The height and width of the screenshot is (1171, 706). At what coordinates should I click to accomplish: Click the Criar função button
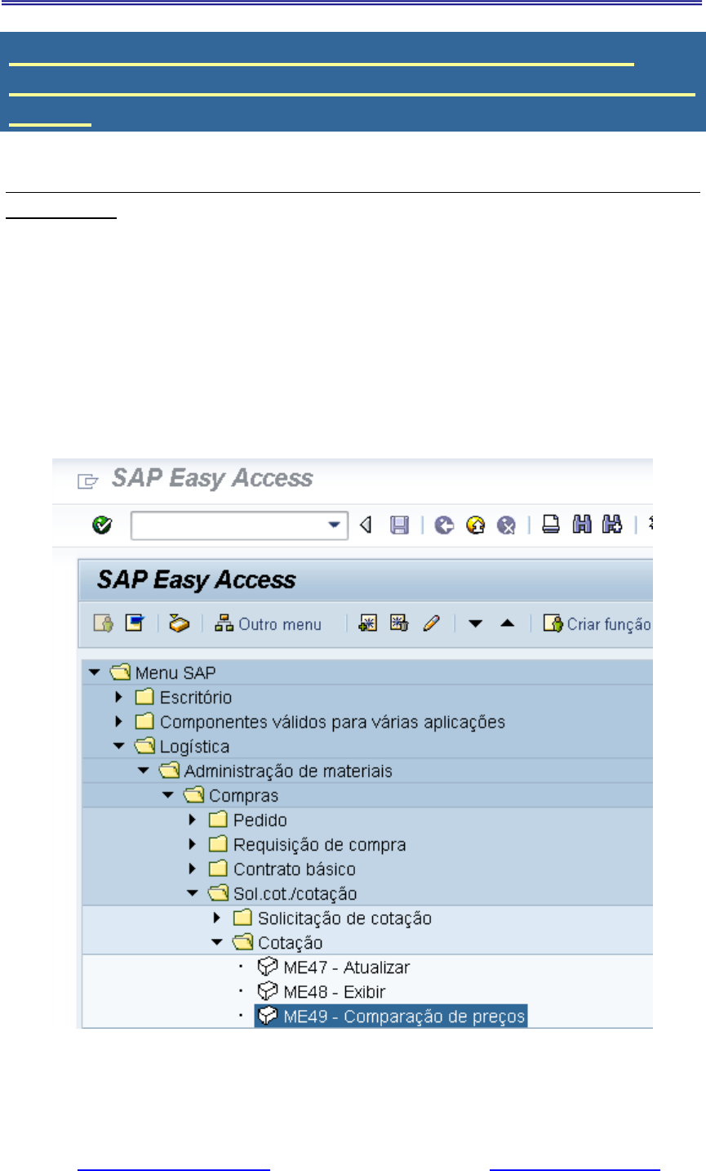[x=598, y=624]
